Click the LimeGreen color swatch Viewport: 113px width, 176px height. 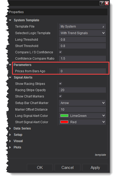click(64, 116)
